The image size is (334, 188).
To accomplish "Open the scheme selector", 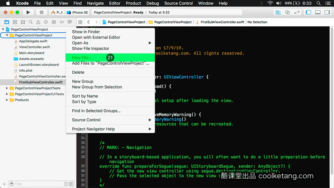I will click(57, 12).
